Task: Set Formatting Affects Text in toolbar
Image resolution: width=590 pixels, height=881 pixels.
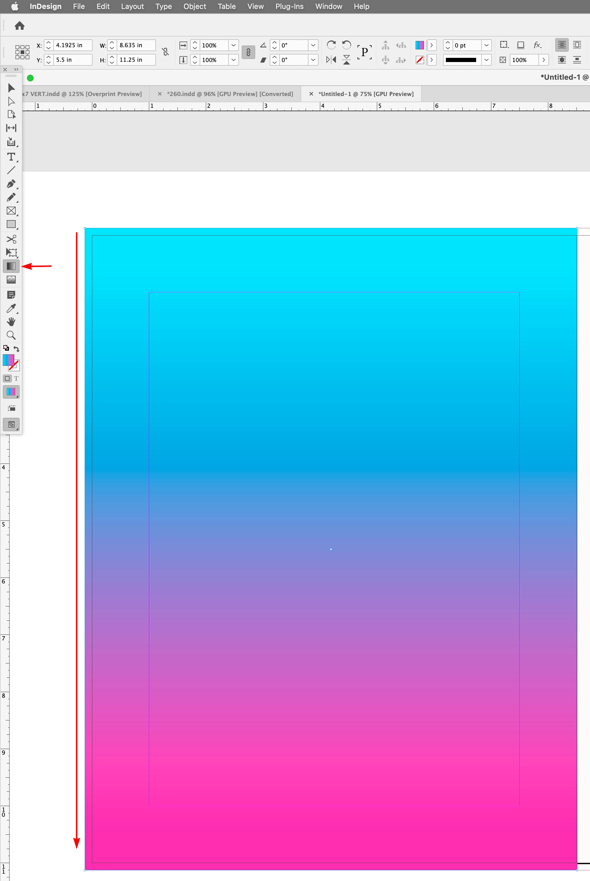Action: pyautogui.click(x=16, y=378)
